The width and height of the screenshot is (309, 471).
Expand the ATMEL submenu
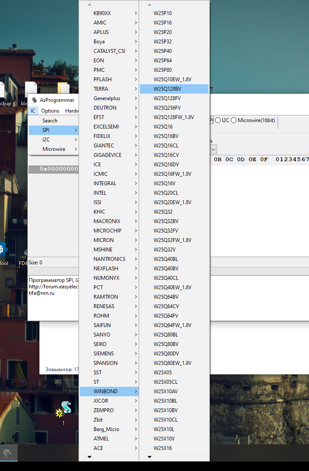click(x=109, y=439)
